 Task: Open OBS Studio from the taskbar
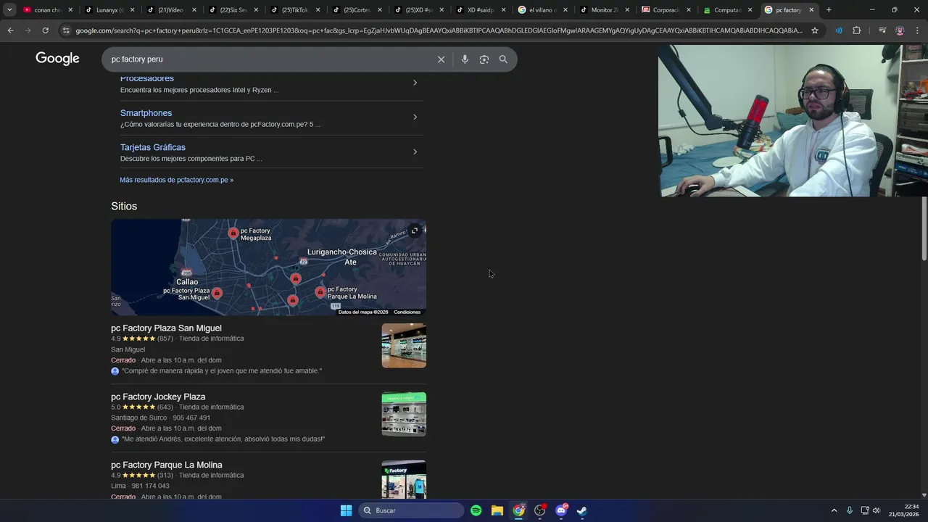pos(540,510)
